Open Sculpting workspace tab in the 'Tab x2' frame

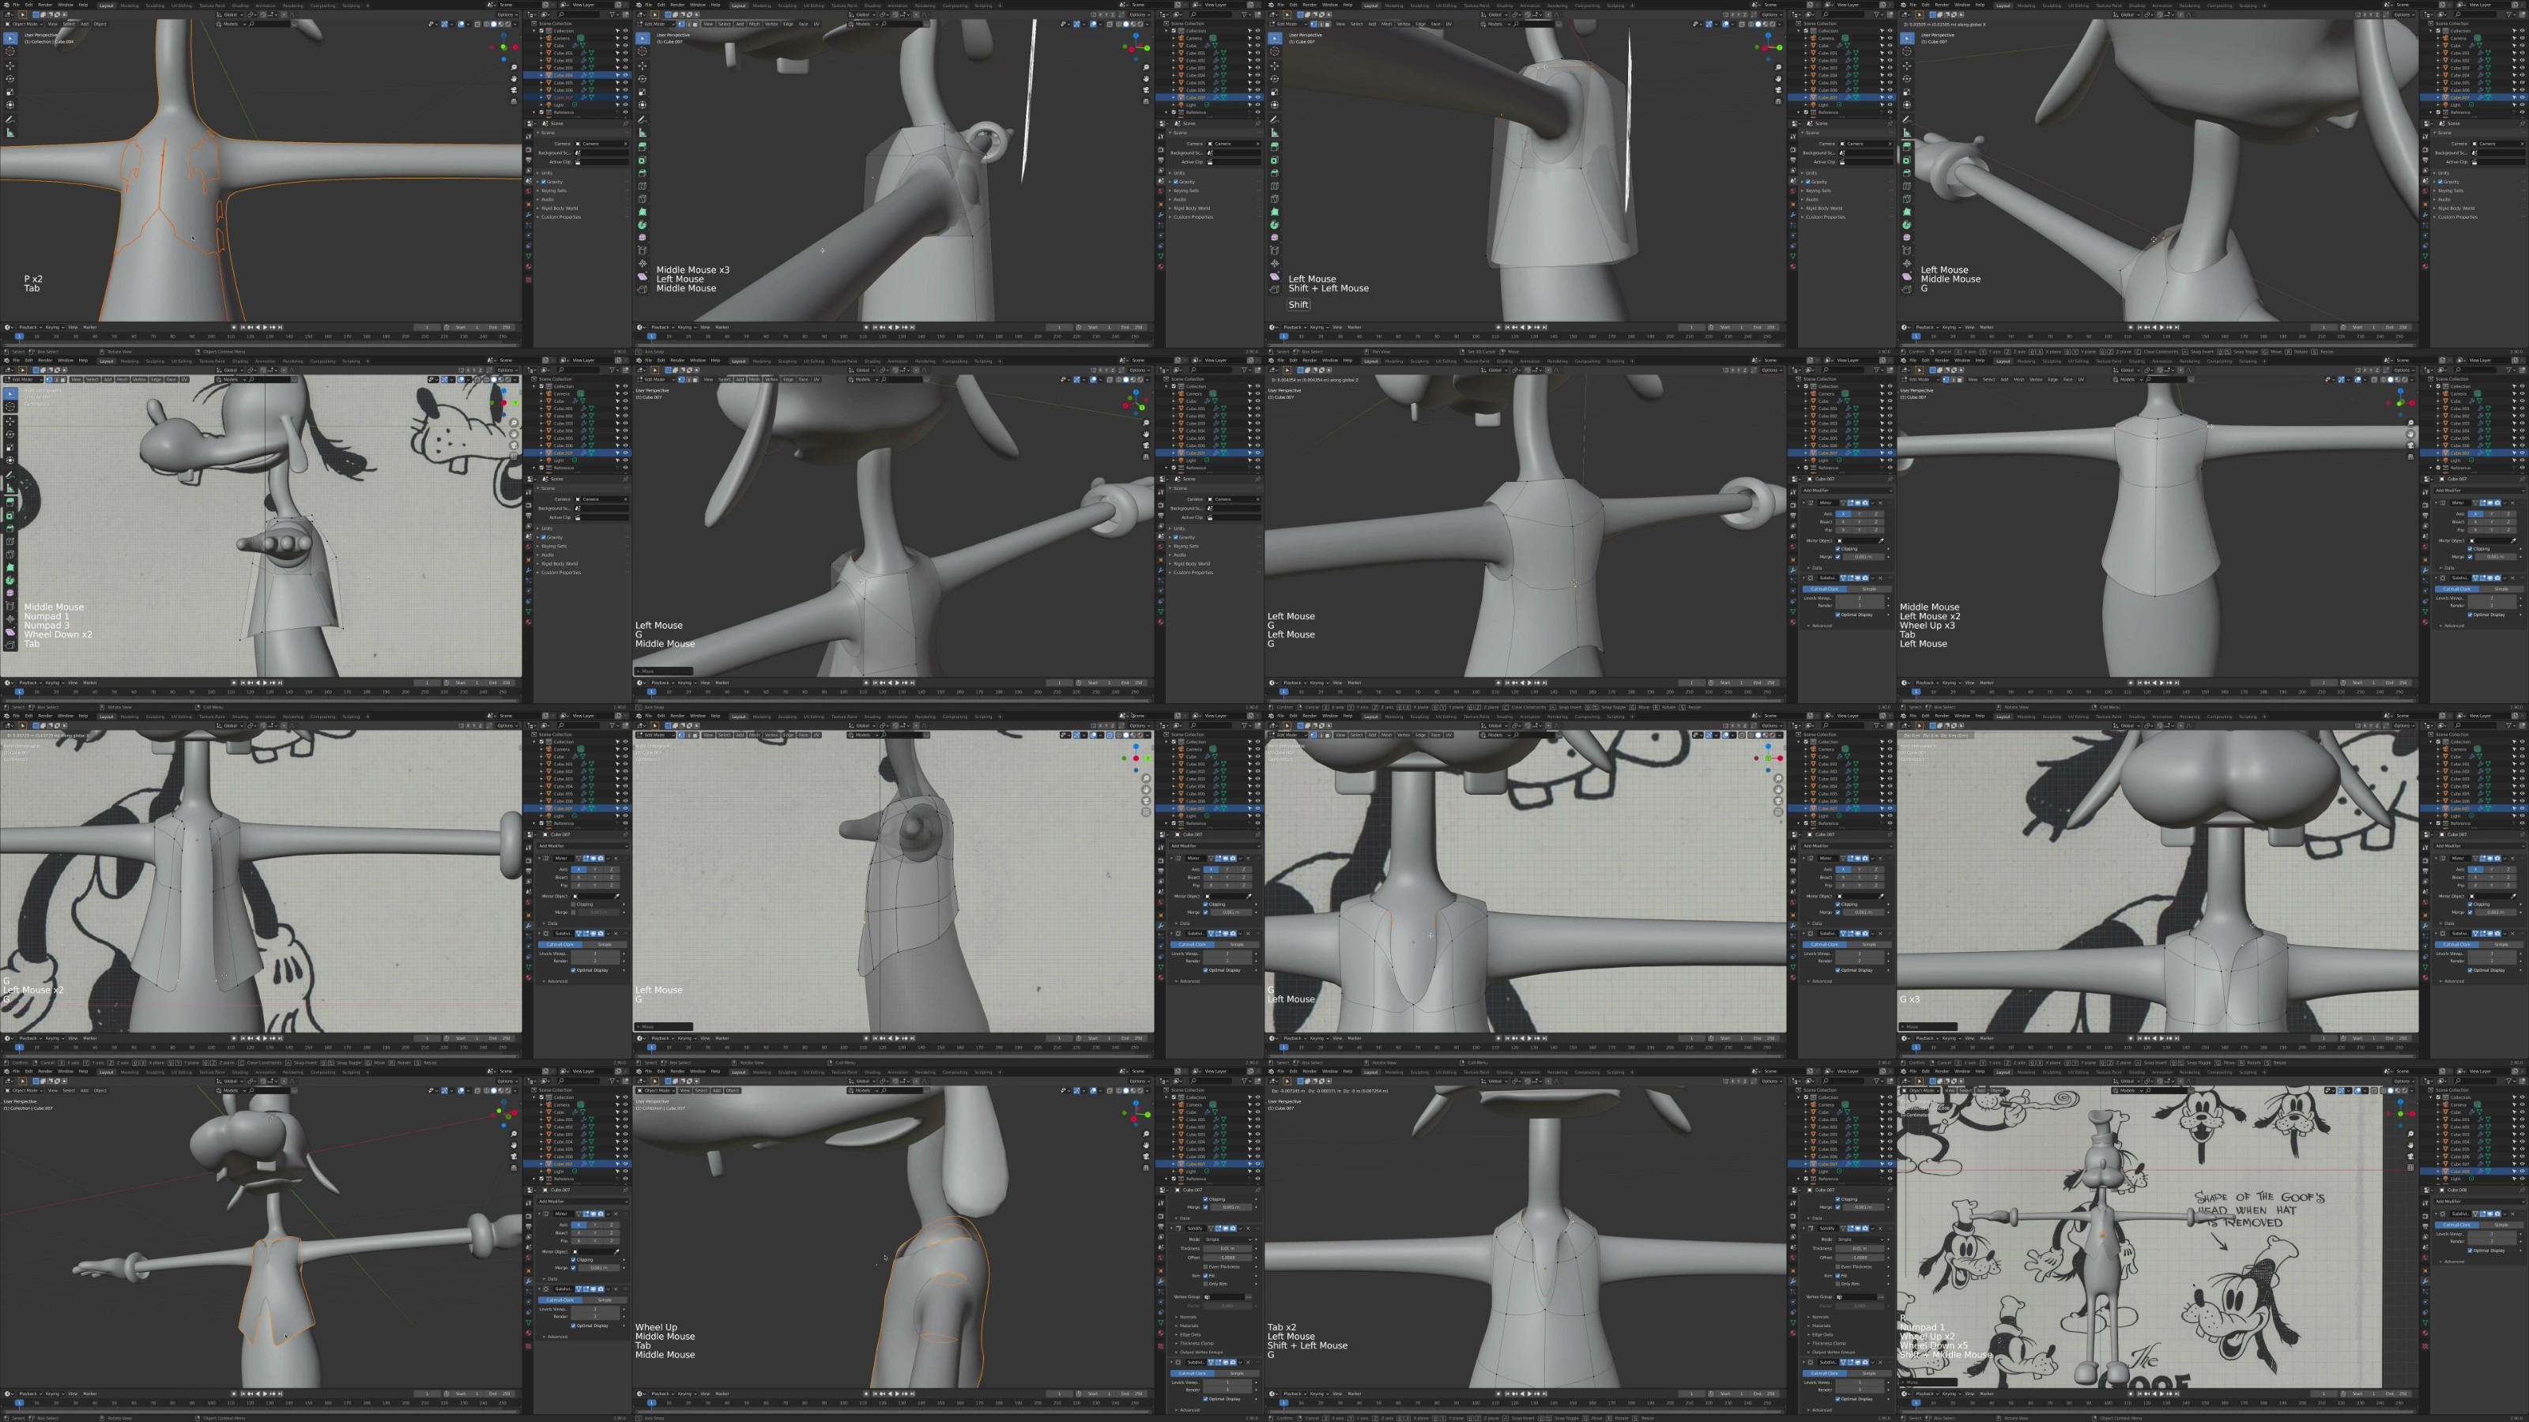pos(1419,1072)
